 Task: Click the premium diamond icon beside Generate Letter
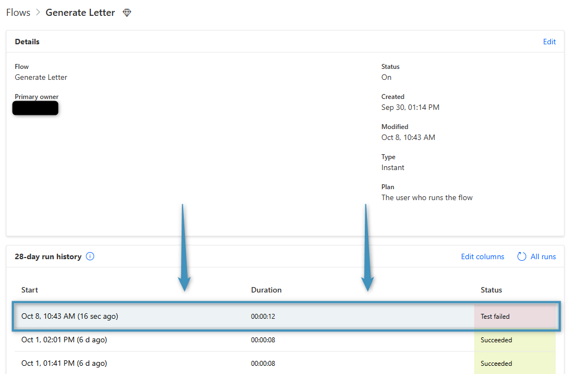(127, 13)
